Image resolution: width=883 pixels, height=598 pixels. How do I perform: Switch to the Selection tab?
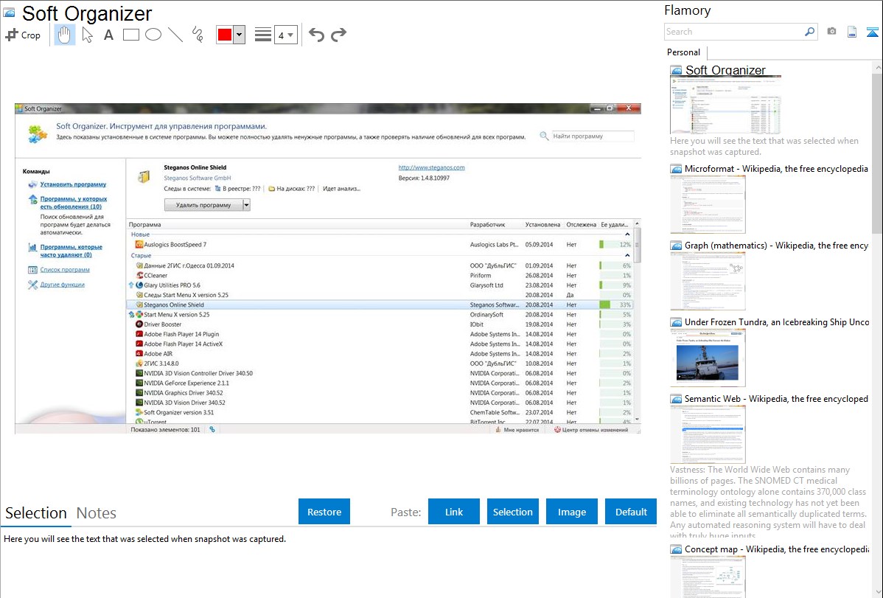[36, 513]
